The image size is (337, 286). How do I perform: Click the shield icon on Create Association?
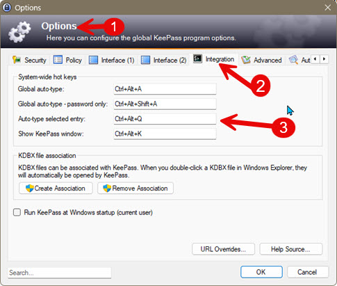(30, 188)
